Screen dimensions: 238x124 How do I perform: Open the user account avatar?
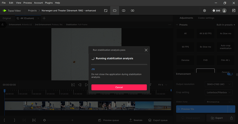[224, 11]
